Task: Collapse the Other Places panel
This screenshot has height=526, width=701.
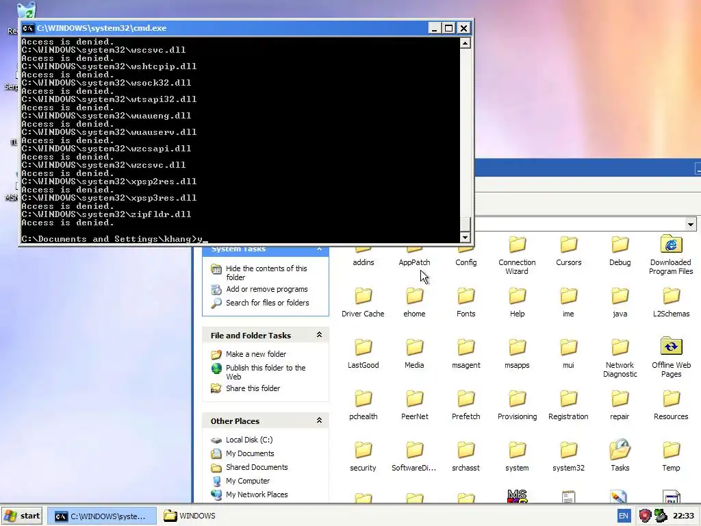Action: 319,421
